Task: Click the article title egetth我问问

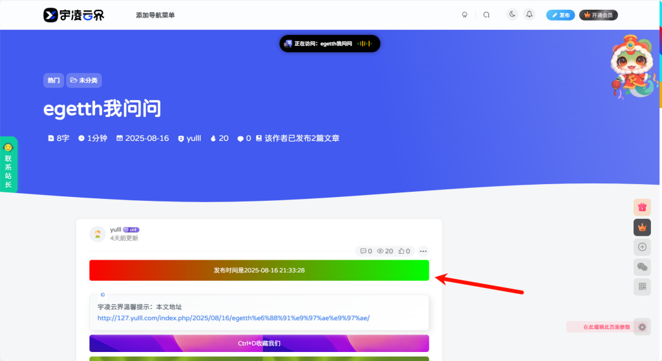Action: (102, 108)
